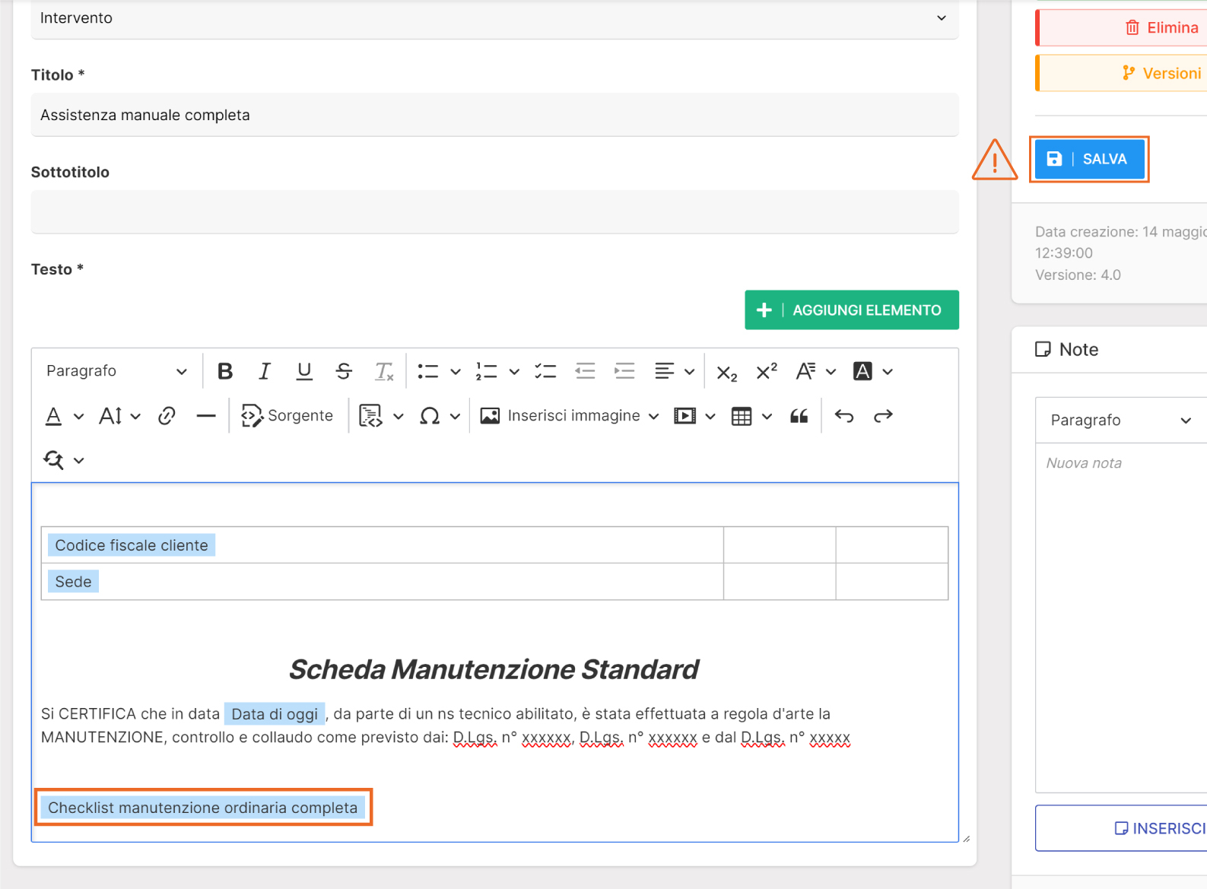Toggle underline text formatting
This screenshot has width=1207, height=889.
pyautogui.click(x=304, y=371)
